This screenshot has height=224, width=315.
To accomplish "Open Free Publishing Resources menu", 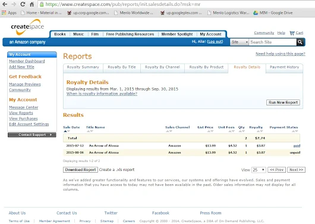I will (130, 34).
